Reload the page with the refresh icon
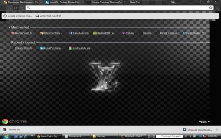The image size is (221, 139). 15,8
